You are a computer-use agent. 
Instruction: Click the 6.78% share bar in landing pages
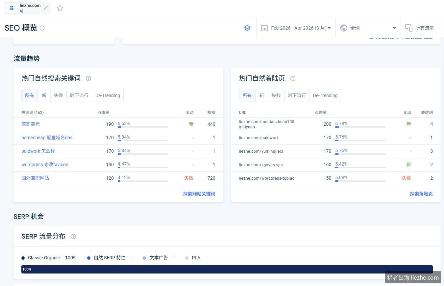click(x=360, y=127)
